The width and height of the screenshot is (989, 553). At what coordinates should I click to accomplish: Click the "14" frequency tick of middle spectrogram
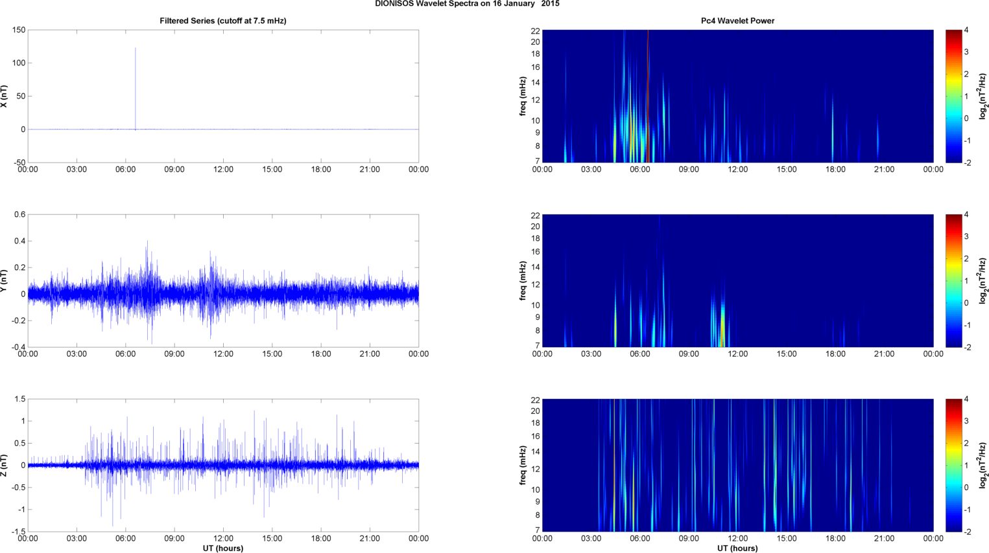536,267
